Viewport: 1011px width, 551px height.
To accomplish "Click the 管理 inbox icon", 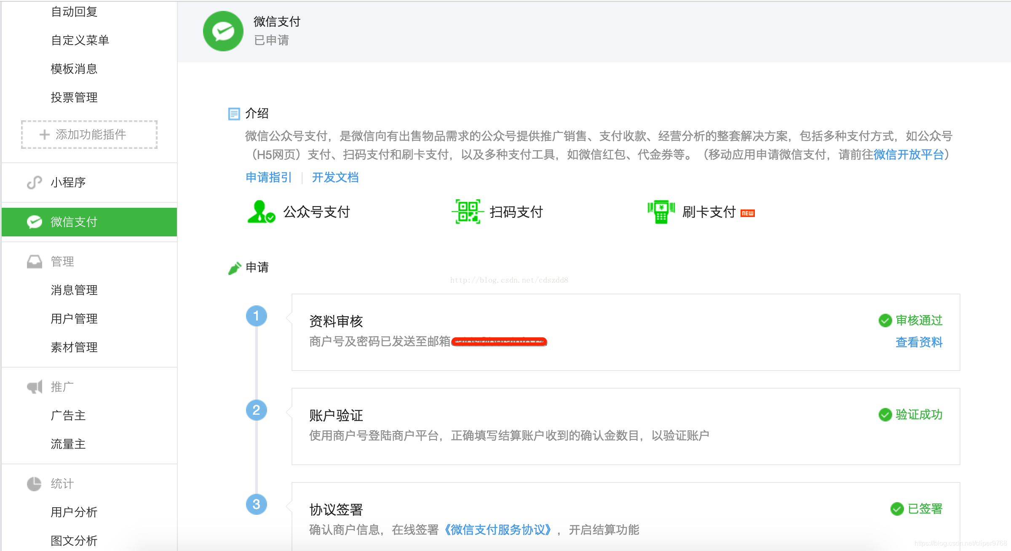I will click(35, 261).
